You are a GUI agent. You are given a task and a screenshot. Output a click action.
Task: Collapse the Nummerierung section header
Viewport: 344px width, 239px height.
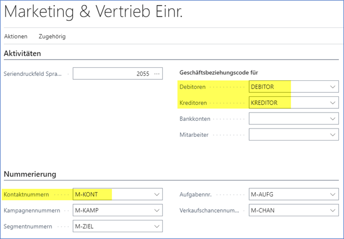click(x=30, y=174)
